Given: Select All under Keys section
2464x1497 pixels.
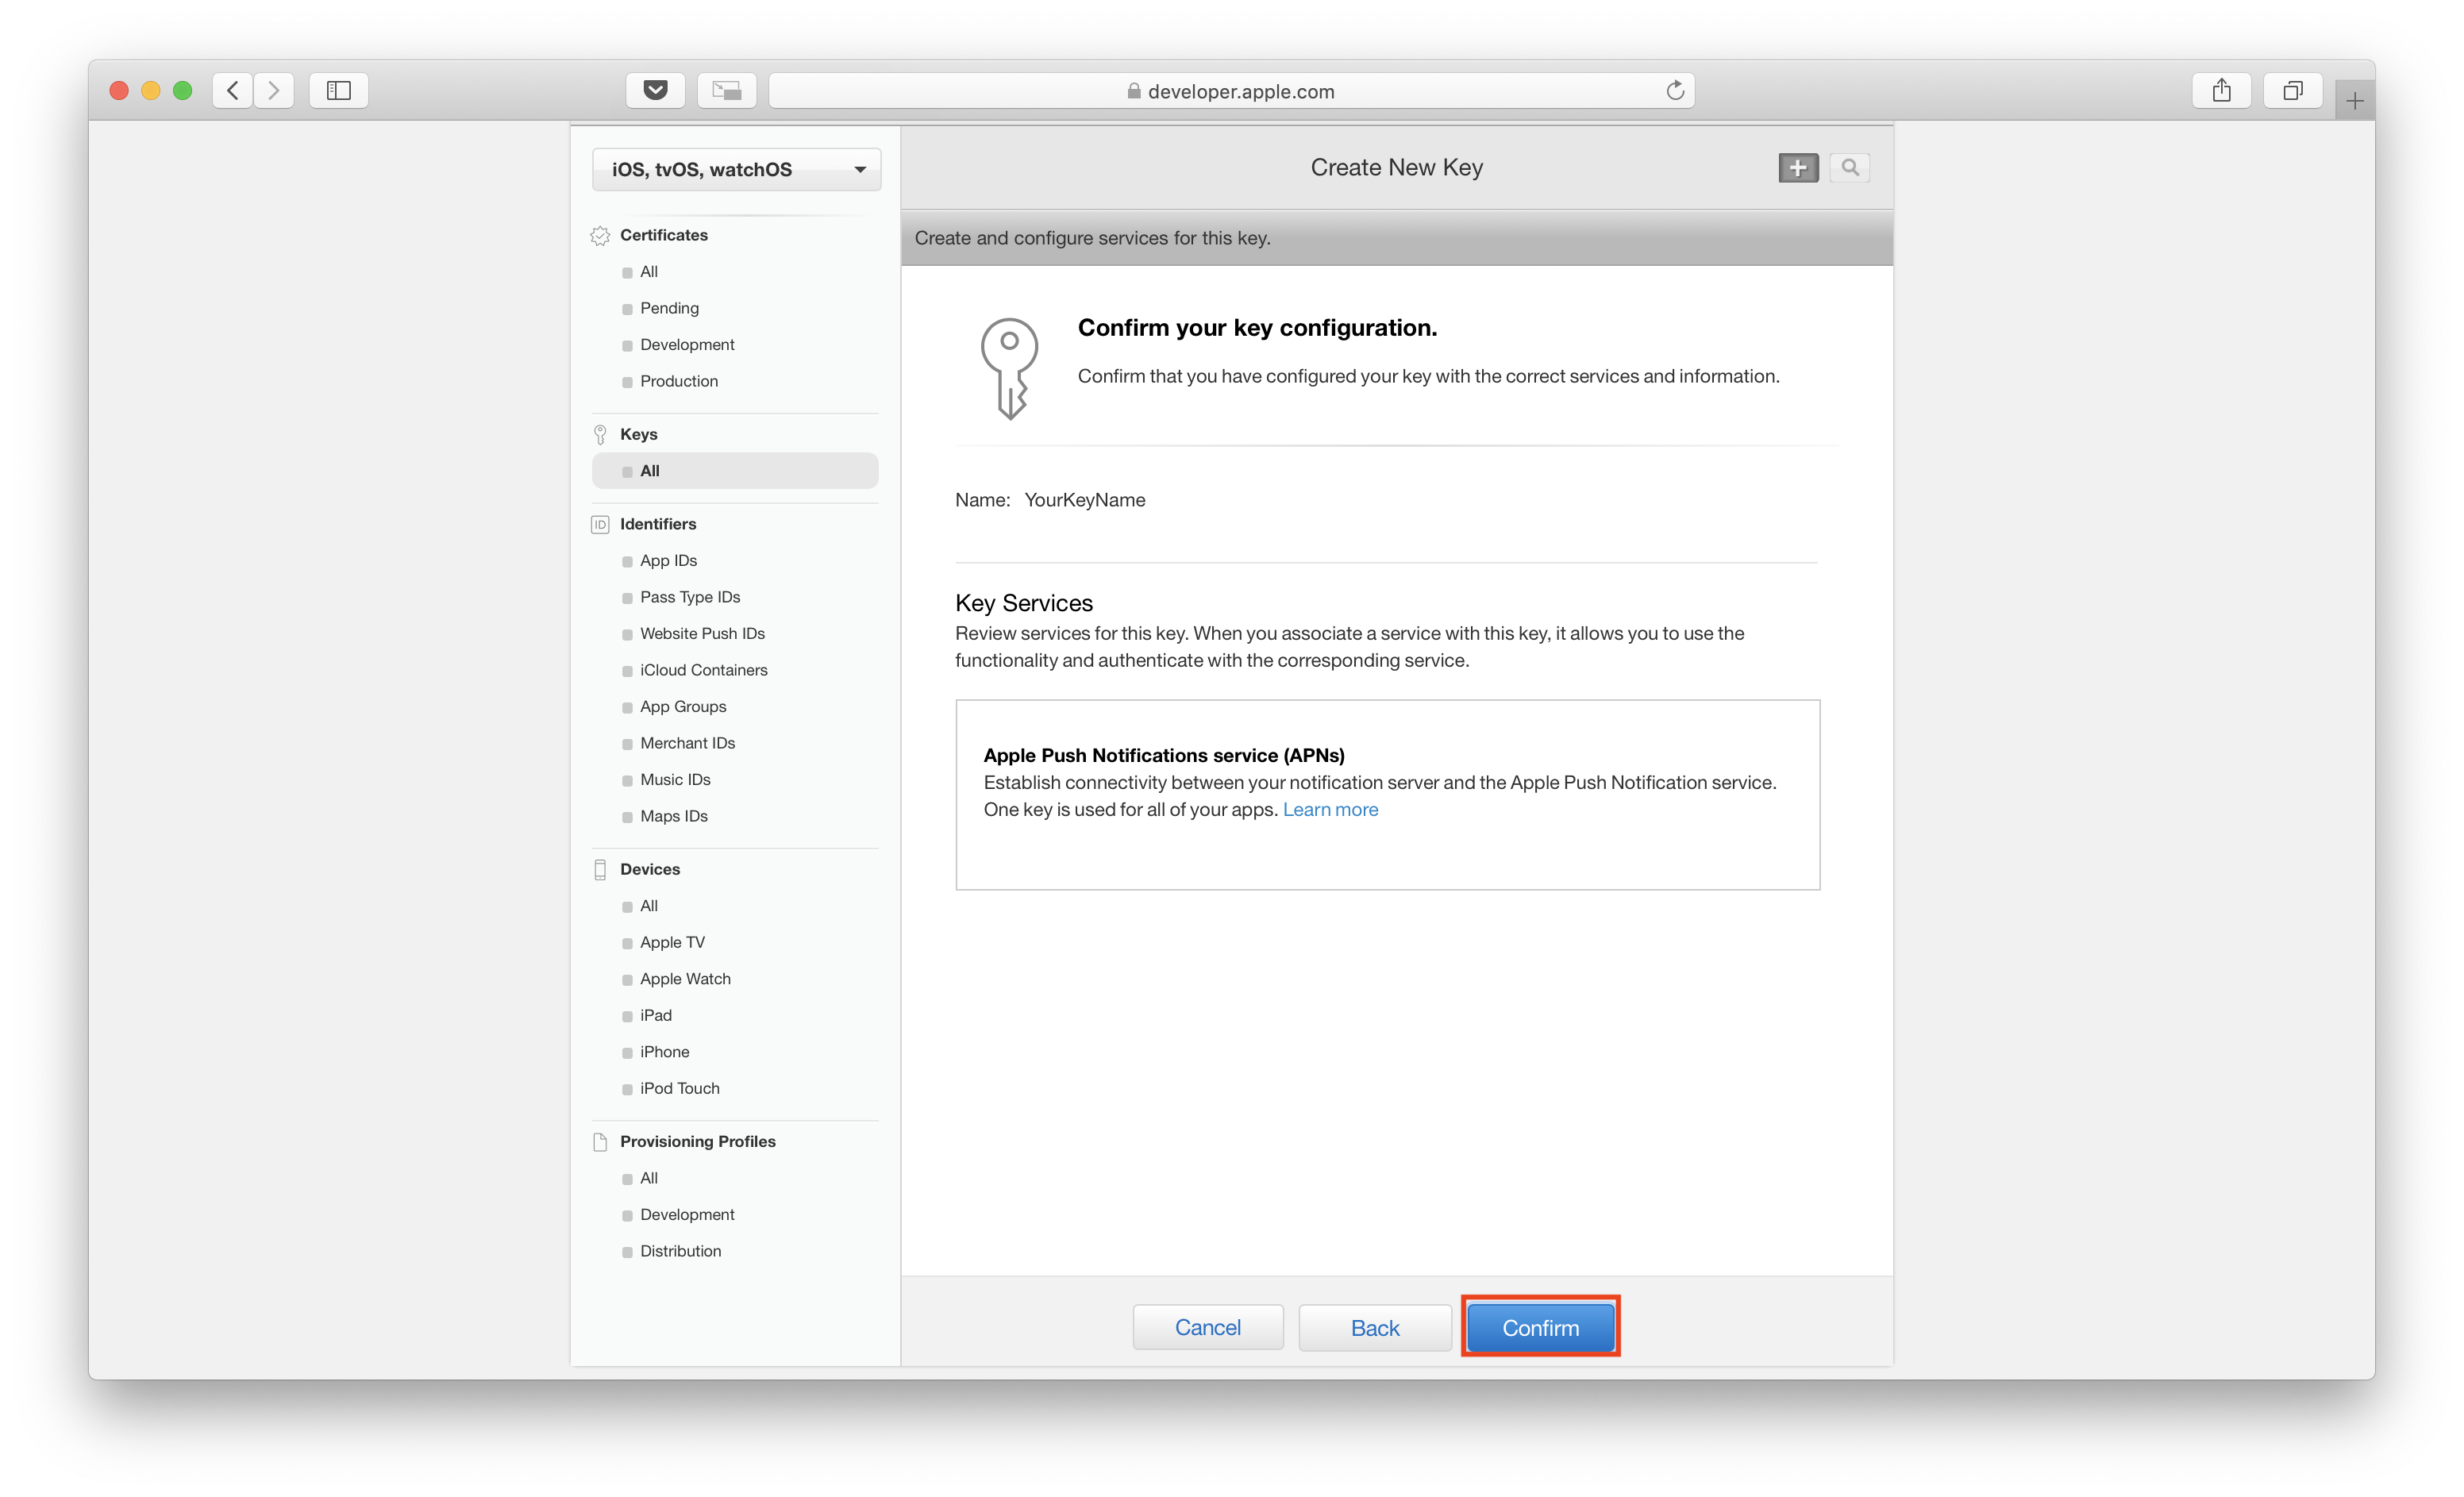Looking at the screenshot, I should tap(650, 471).
